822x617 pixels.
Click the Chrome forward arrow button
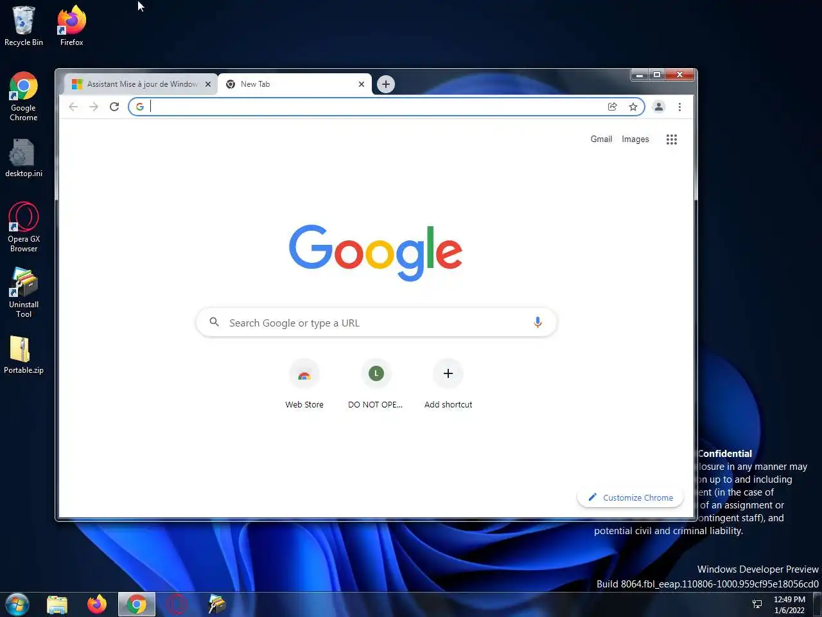click(94, 107)
